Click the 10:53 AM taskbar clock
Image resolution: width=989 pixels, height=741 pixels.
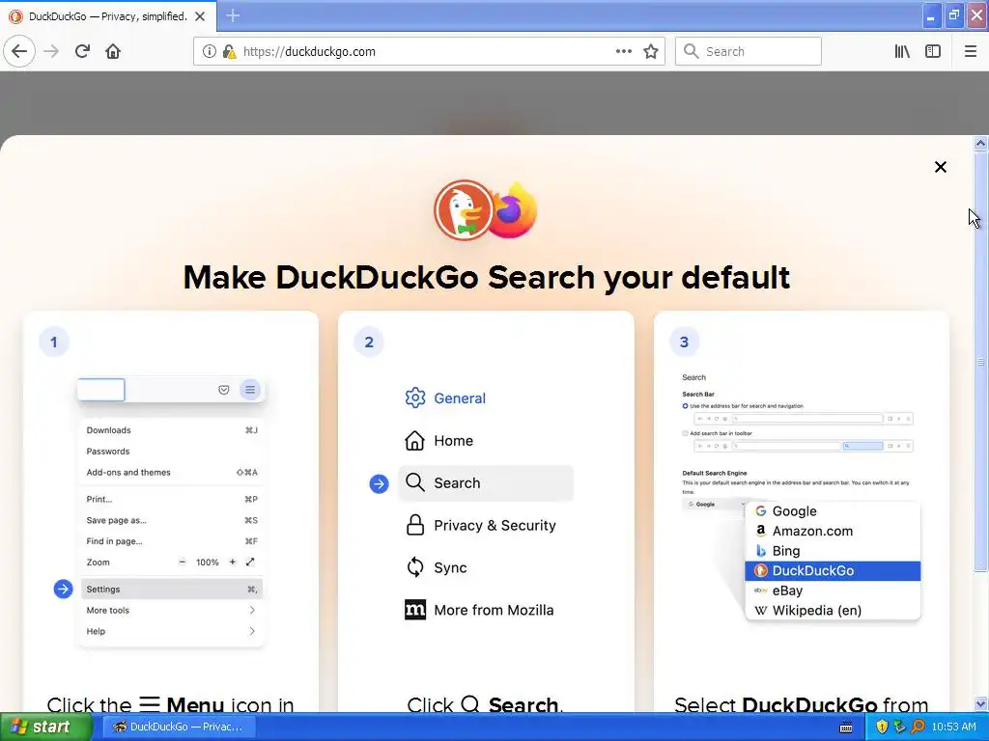(953, 727)
